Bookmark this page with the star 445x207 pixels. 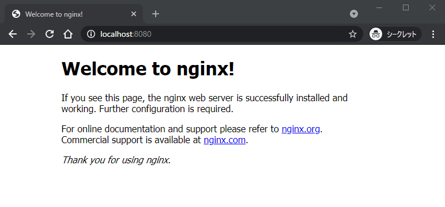click(x=352, y=34)
